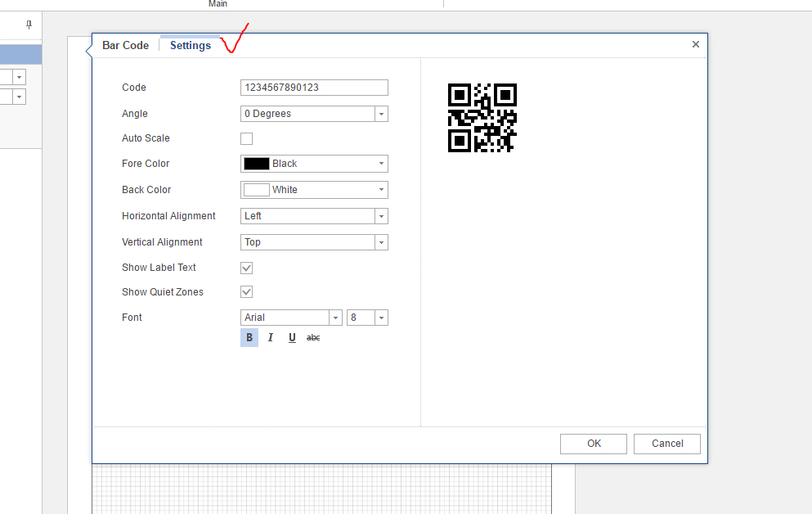Toggle strikethrough font style
This screenshot has height=514, width=812.
coord(313,338)
